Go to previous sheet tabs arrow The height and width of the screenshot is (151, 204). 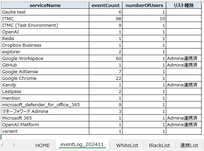[x=2, y=145]
